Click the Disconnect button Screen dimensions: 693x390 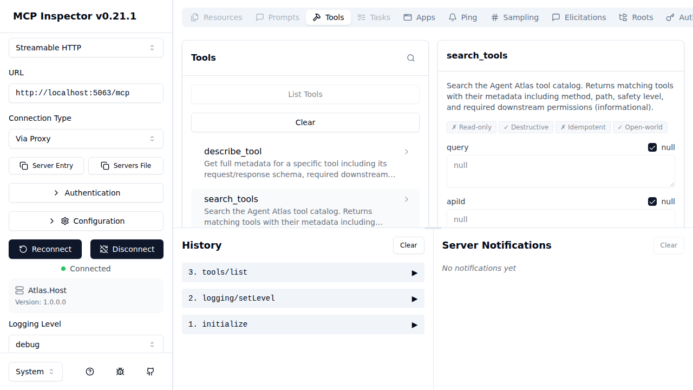[x=127, y=249]
